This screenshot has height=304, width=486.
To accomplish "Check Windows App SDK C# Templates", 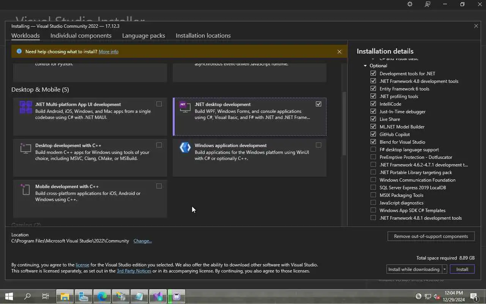I will [373, 210].
